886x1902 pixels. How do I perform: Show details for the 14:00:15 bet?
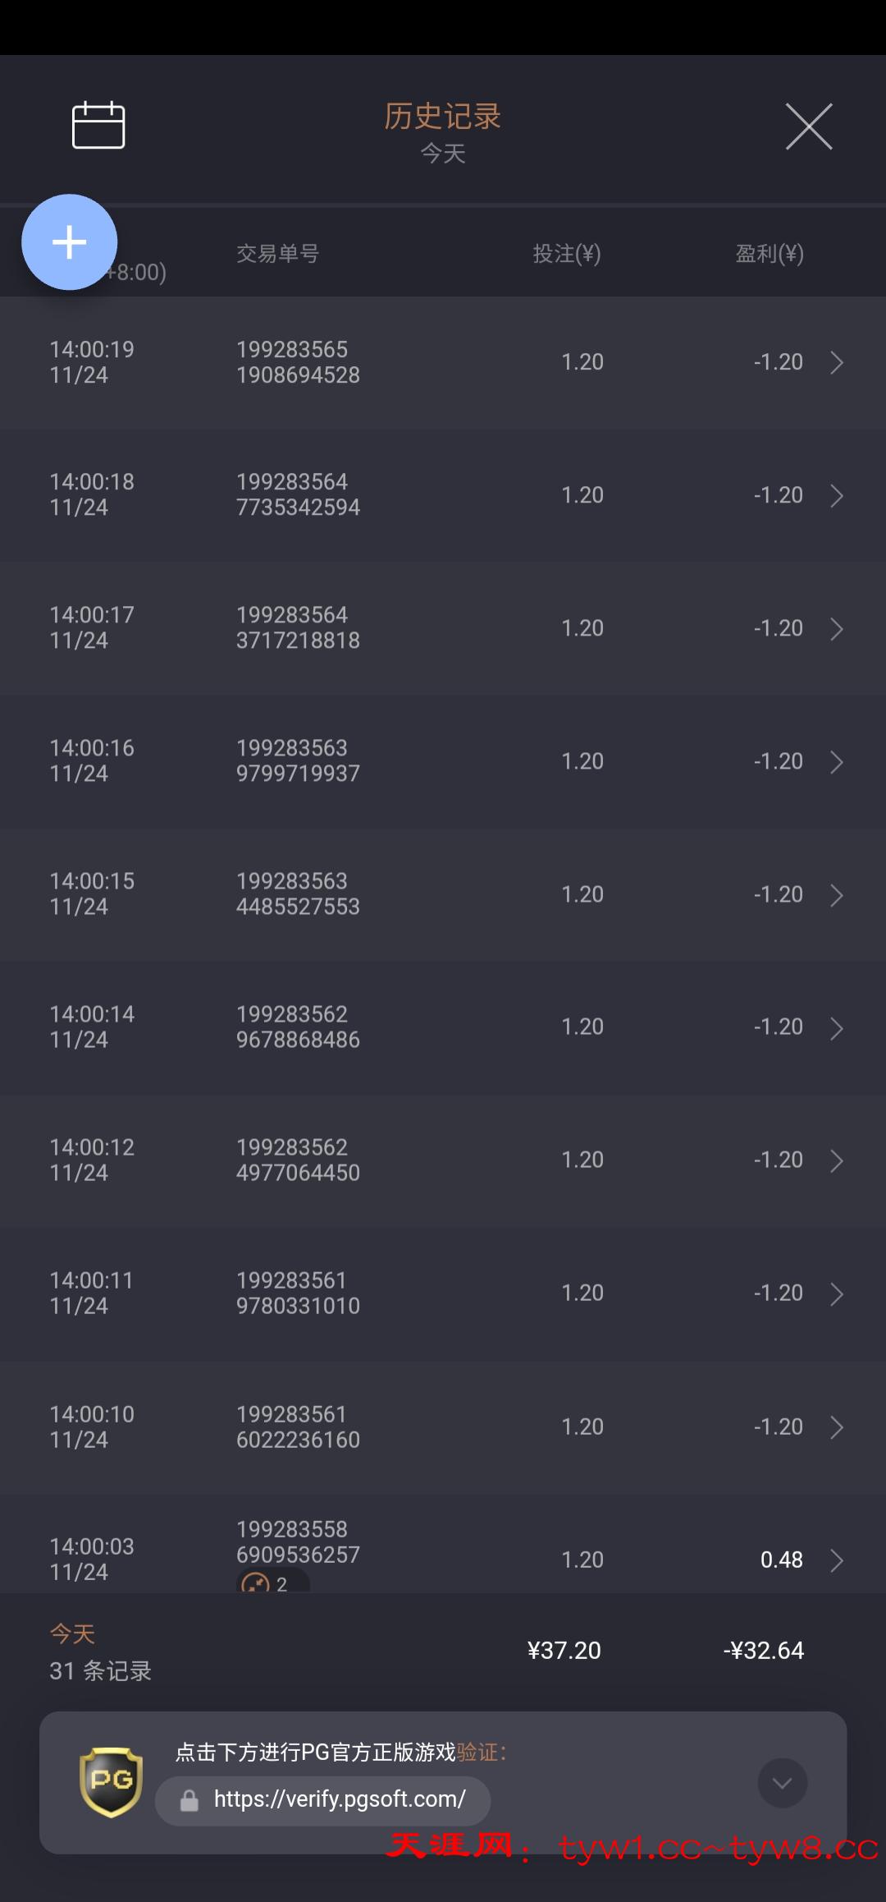tap(836, 894)
